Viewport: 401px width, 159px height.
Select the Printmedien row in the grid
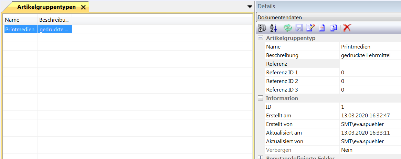(x=20, y=30)
